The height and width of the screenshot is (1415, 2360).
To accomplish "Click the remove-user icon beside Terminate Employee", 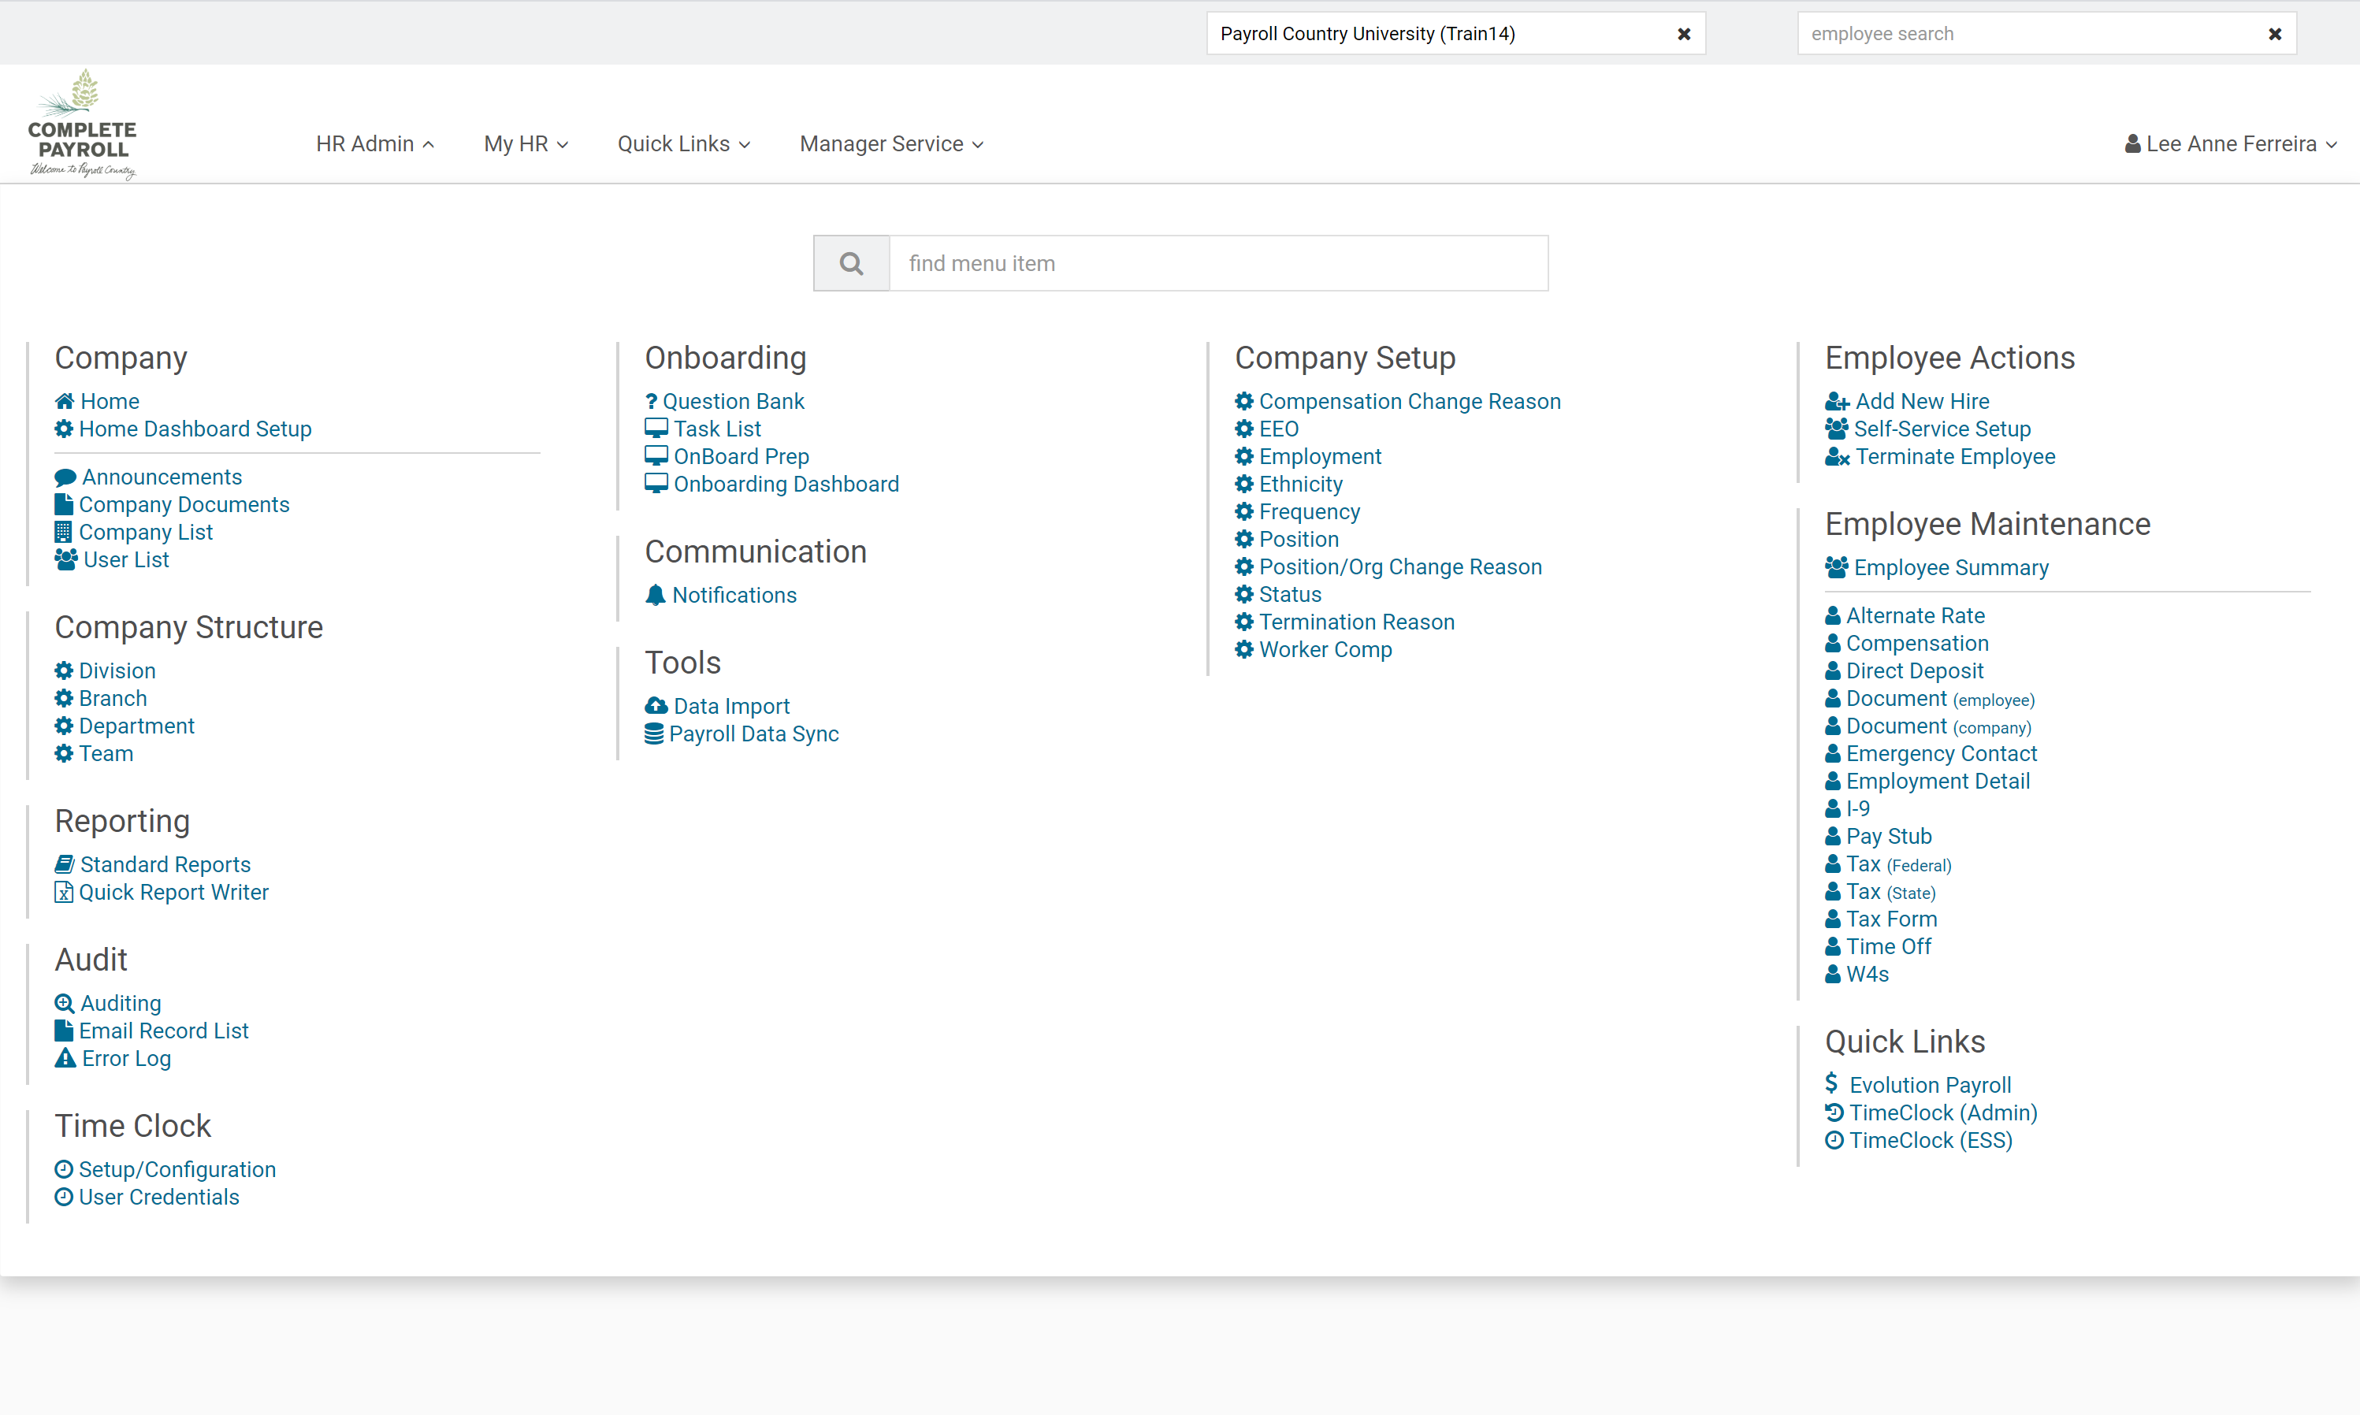I will [x=1838, y=457].
